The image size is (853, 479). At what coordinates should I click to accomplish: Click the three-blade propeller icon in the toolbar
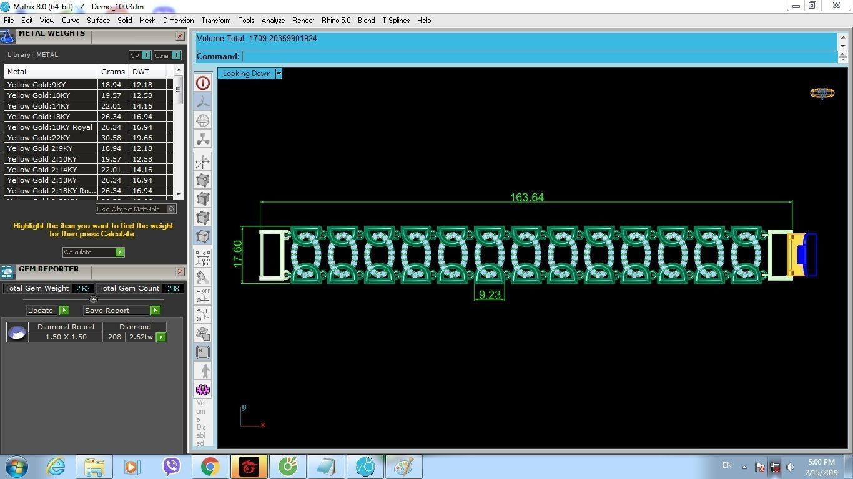203,102
